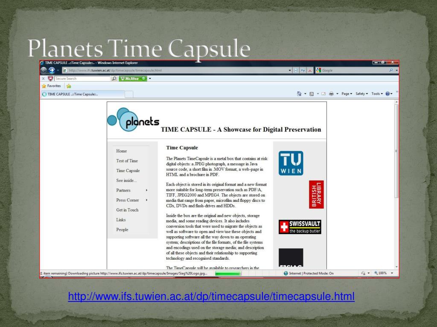Click the Read Mail icon
Viewport: 437px width, 327px height.
(x=323, y=94)
